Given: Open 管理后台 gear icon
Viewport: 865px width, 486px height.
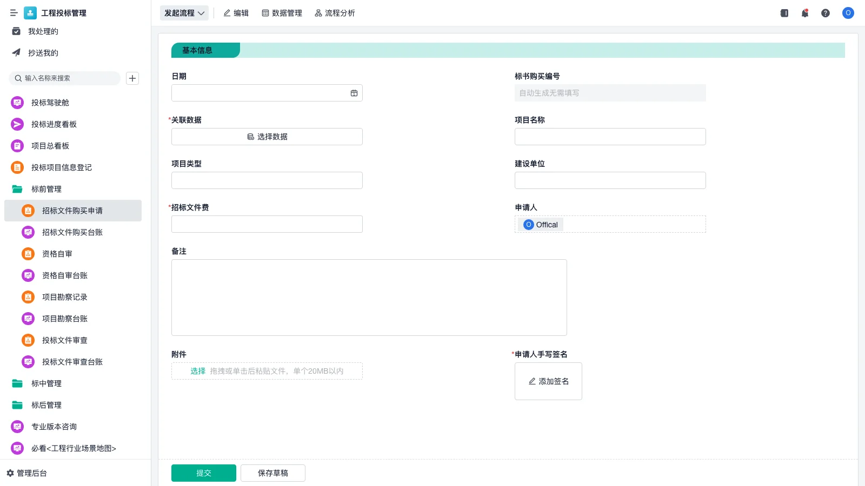Looking at the screenshot, I should 10,473.
